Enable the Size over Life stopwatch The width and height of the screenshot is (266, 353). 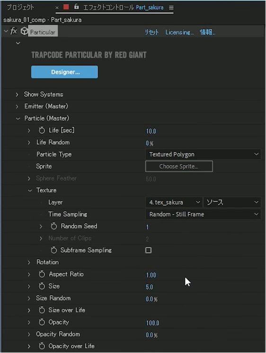[42, 310]
